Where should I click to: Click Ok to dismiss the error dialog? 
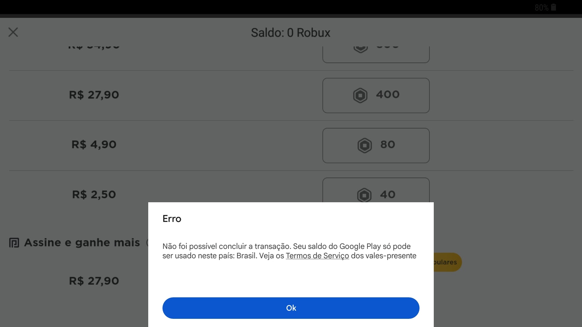click(x=291, y=307)
